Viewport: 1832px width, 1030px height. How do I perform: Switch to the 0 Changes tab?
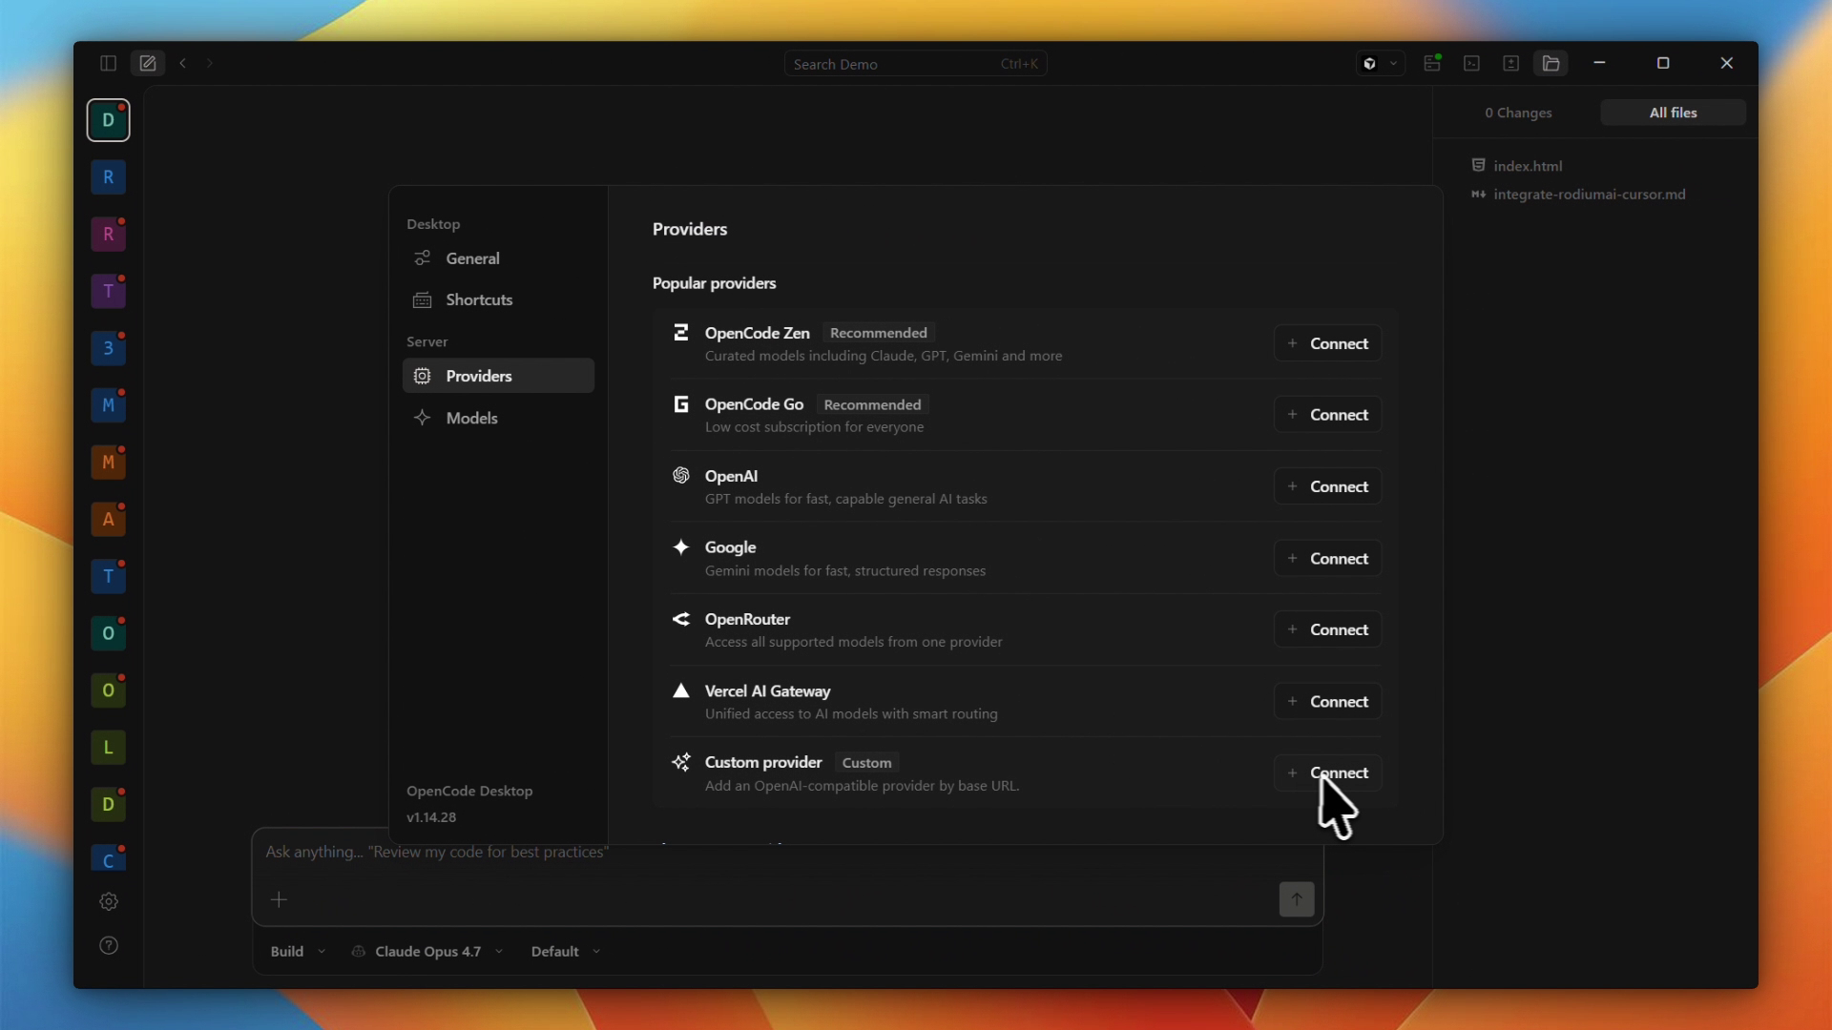[1518, 113]
